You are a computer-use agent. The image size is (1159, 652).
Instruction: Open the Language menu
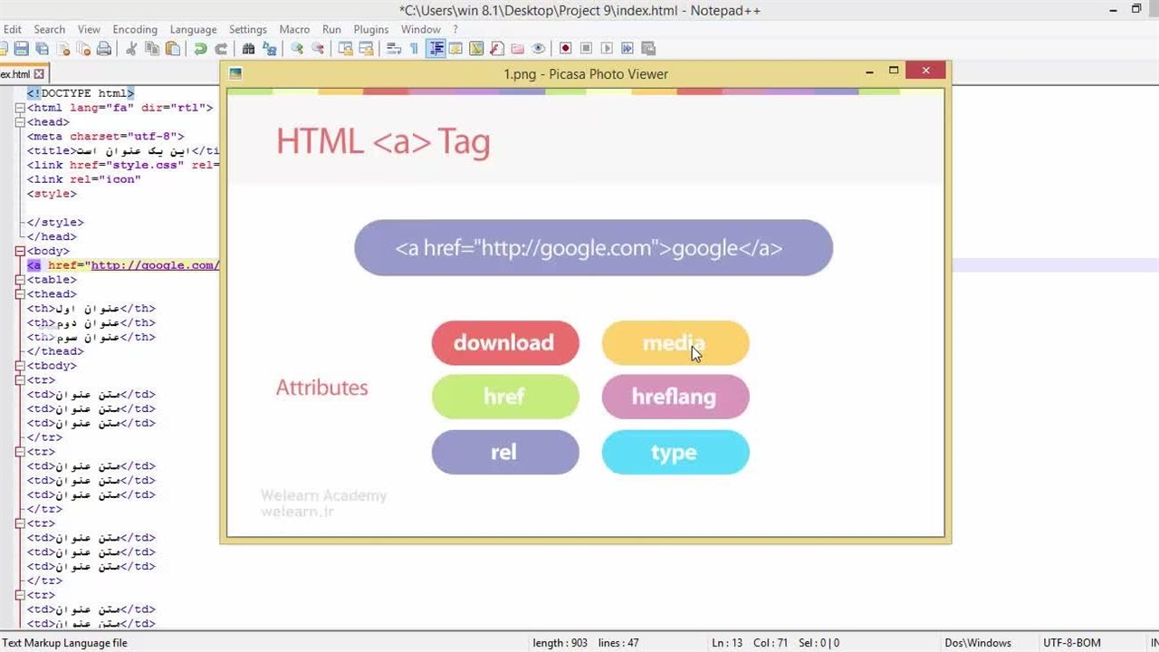click(x=193, y=29)
